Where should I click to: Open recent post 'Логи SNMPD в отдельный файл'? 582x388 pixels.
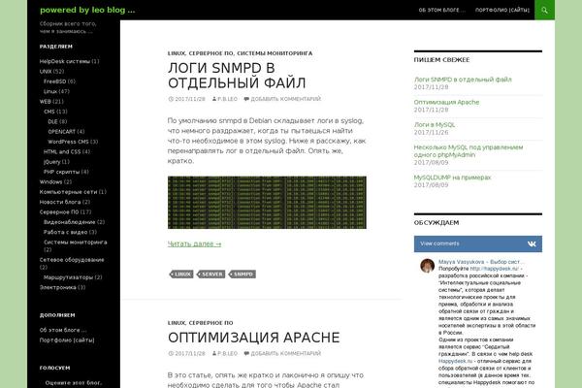(463, 80)
